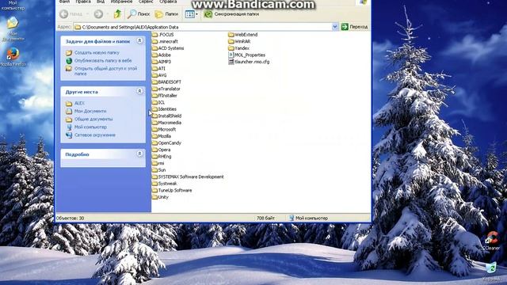The width and height of the screenshot is (507, 285).
Task: Select the Mozilla folder icon
Action: click(x=155, y=136)
